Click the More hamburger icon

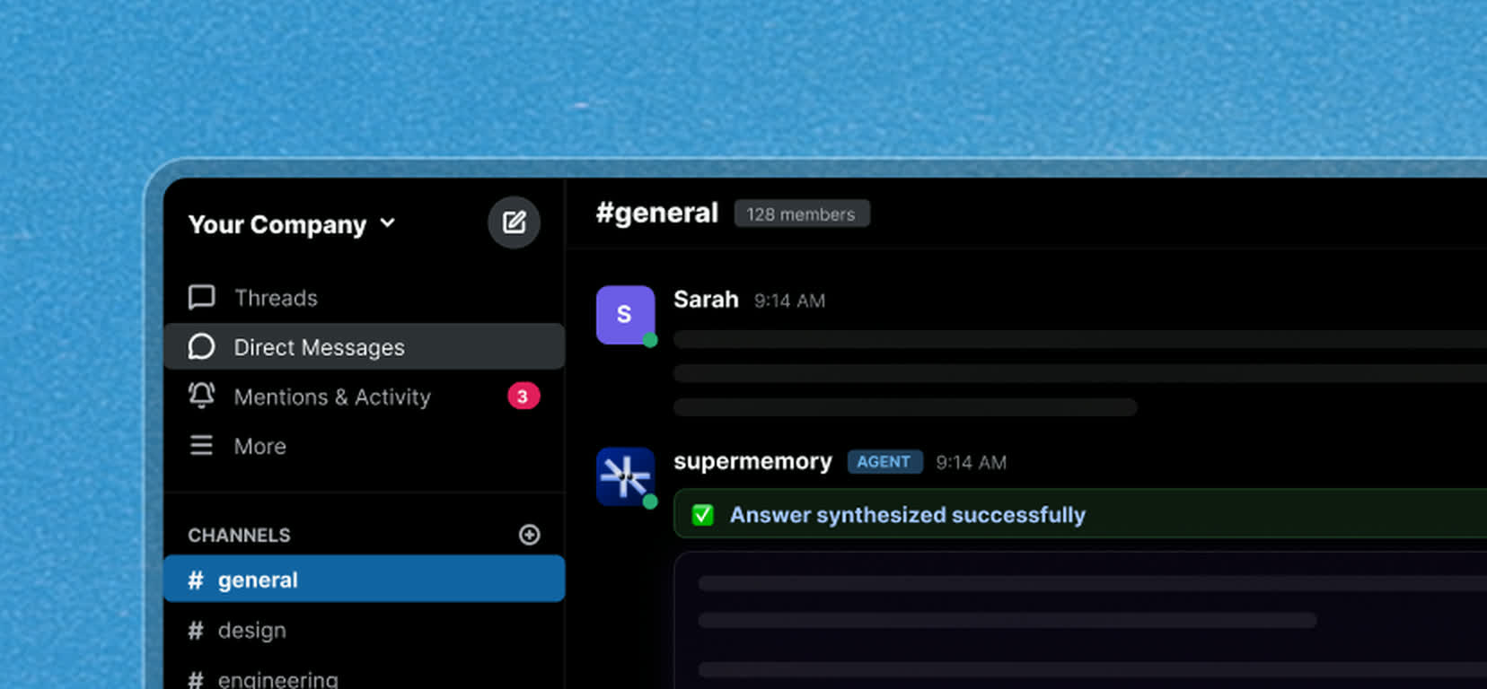coord(202,445)
